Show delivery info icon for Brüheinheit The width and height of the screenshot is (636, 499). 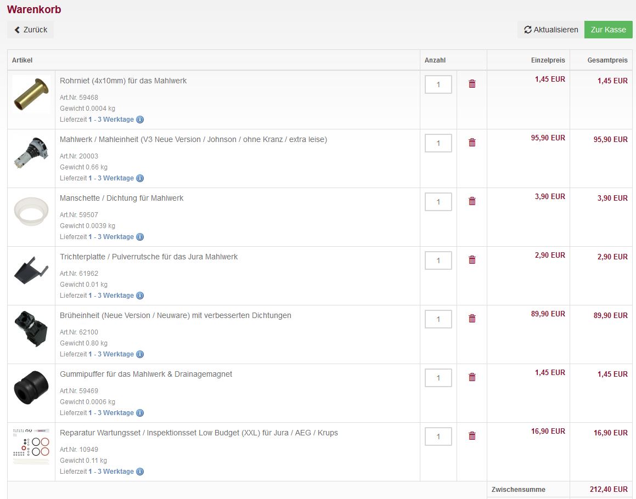pos(140,354)
